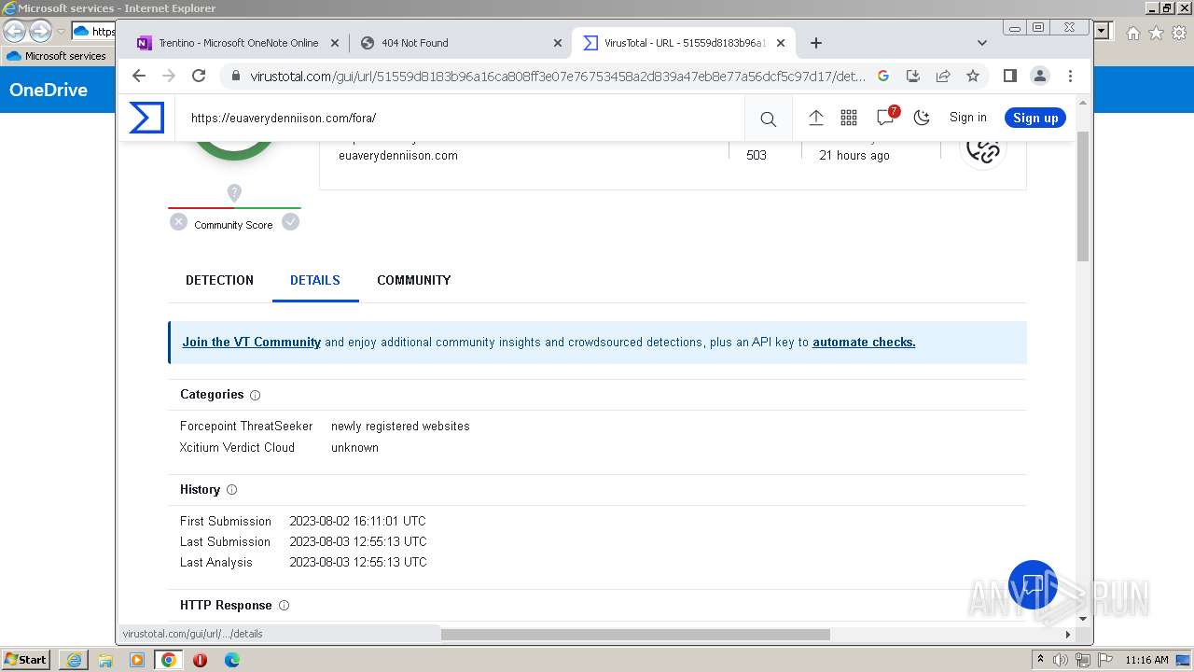Click the community score upvote check icon
1194x672 pixels.
click(291, 222)
